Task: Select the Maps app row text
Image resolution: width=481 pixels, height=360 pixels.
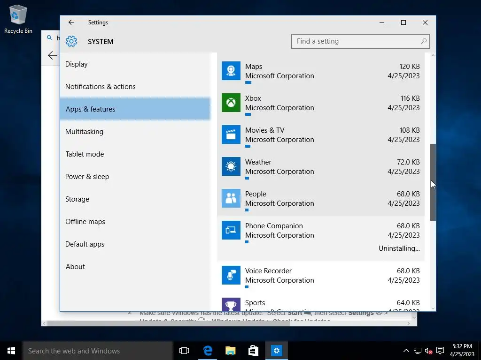Action: [x=253, y=67]
